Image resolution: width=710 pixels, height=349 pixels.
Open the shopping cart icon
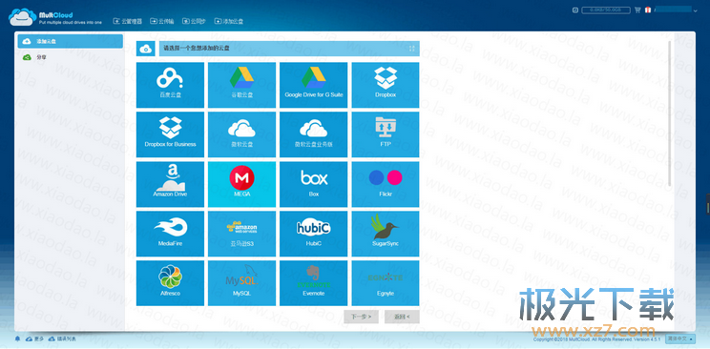[x=637, y=10]
